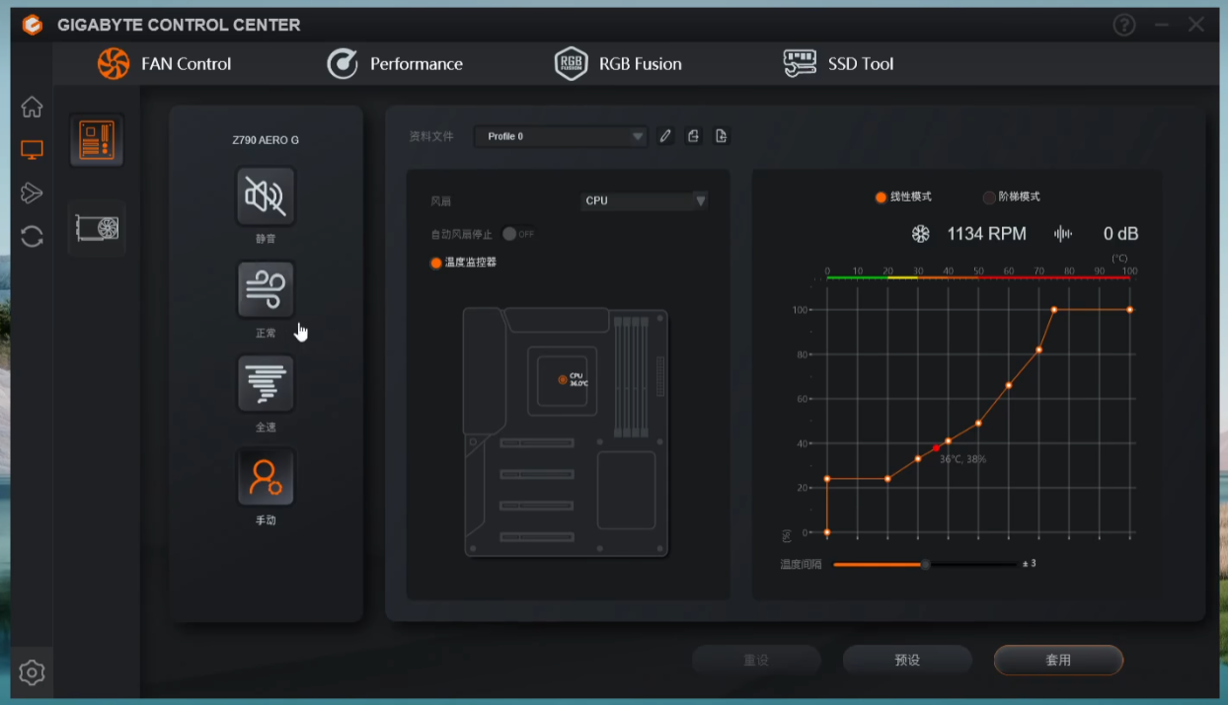Viewport: 1228px width, 705px height.
Task: Open the CPU fan selection dropdown
Action: tap(700, 200)
